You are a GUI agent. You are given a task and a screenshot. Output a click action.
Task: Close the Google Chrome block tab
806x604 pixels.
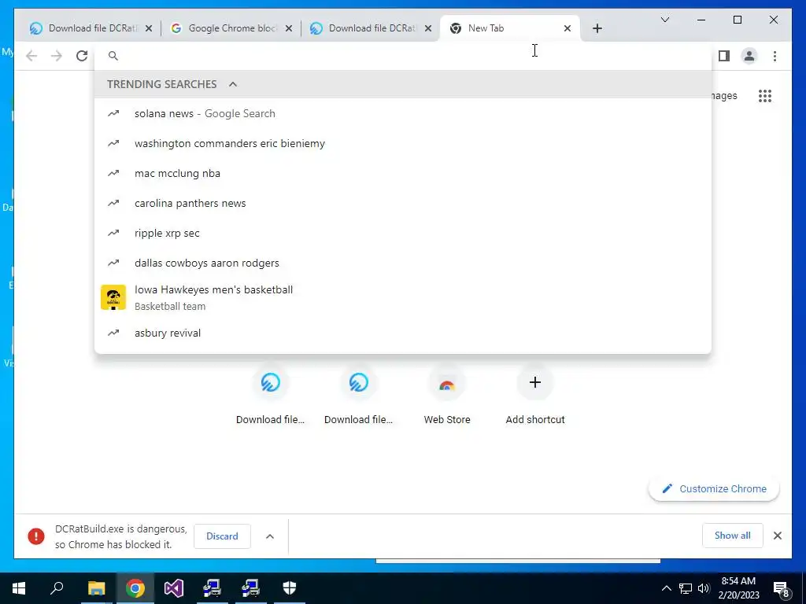[x=289, y=28]
